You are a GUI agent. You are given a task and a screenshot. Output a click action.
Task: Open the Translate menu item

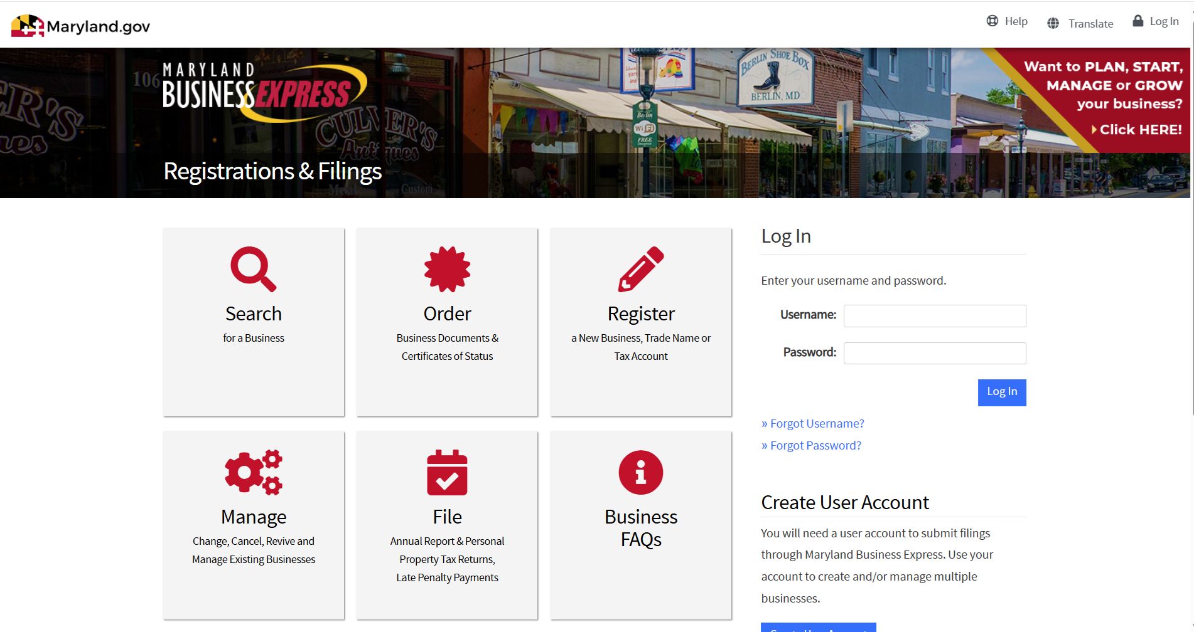1090,24
